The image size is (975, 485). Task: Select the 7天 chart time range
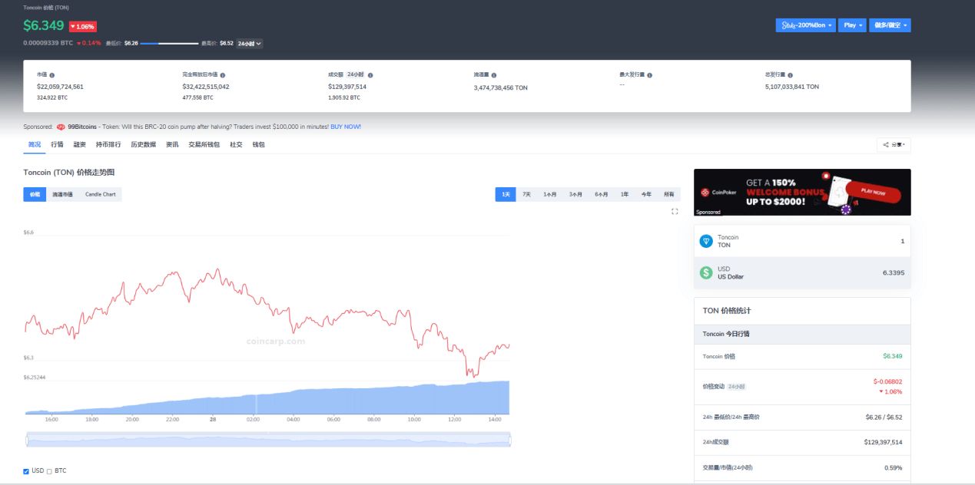coord(526,194)
